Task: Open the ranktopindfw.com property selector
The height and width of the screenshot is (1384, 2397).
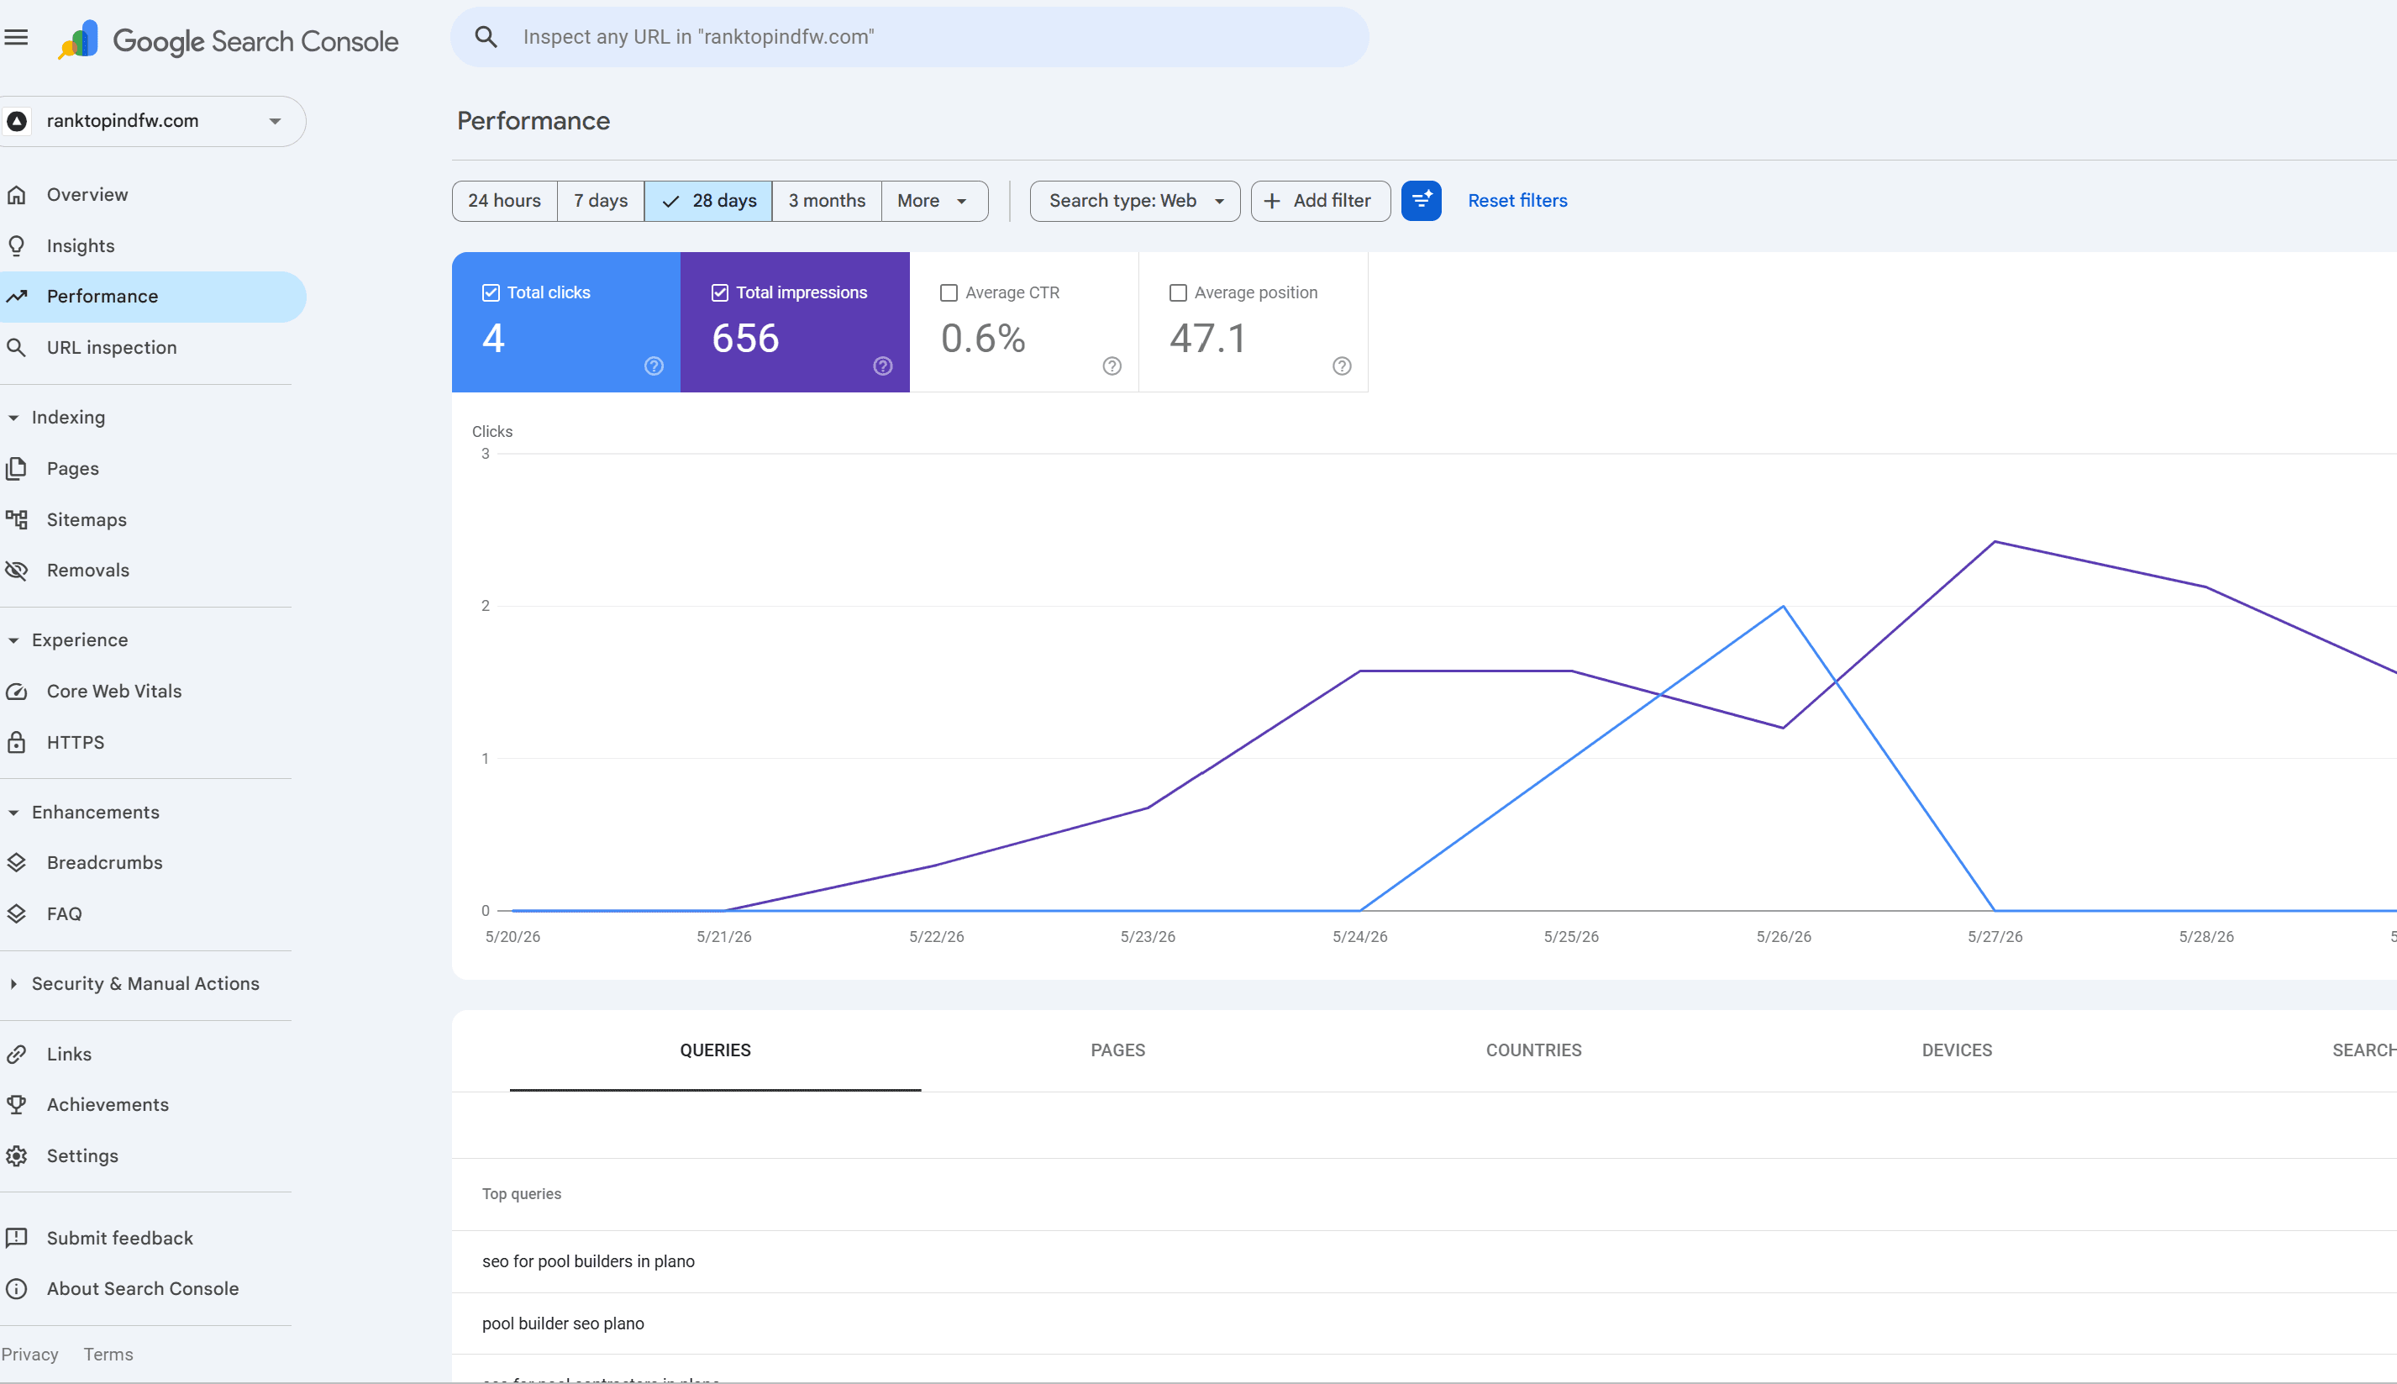Action: coord(152,121)
